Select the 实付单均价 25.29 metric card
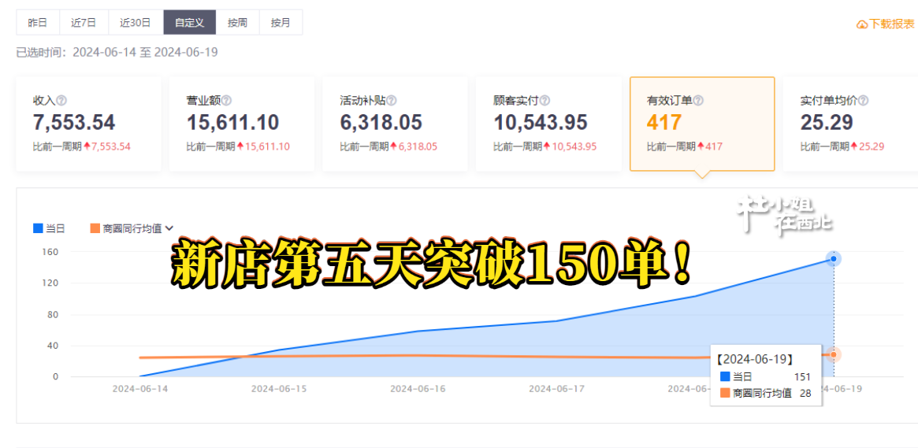The height and width of the screenshot is (448, 918). point(851,124)
